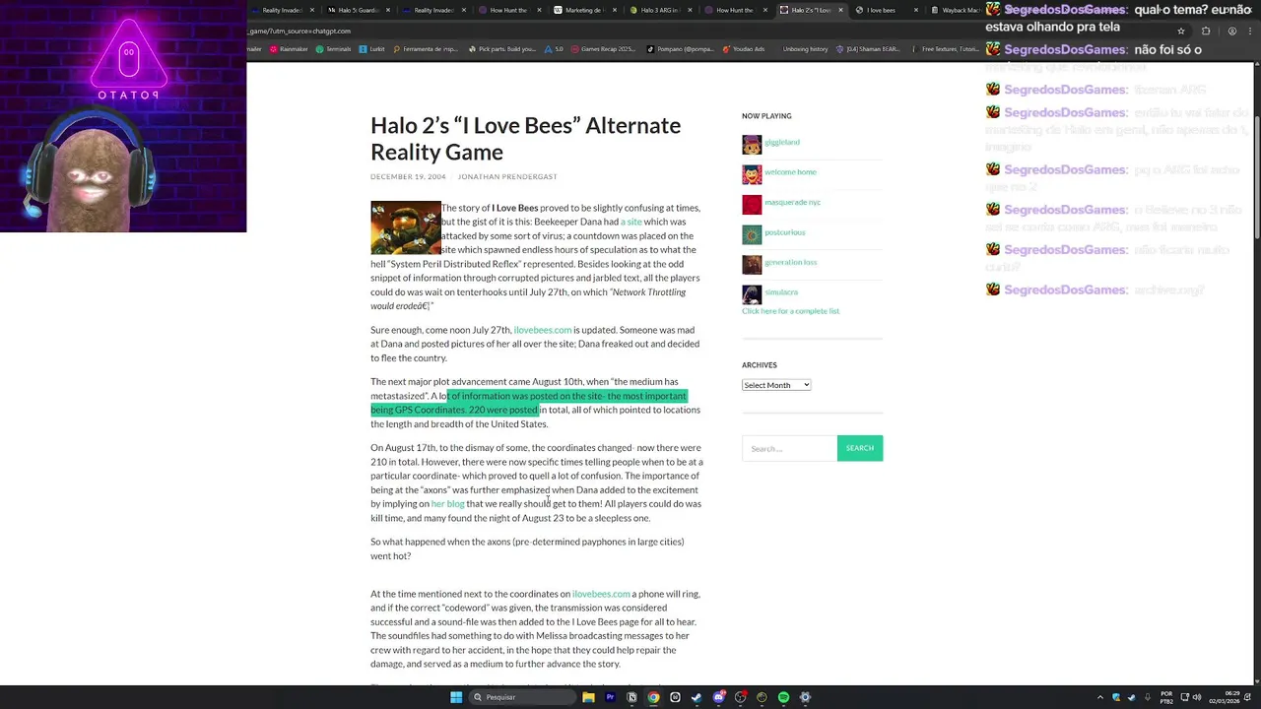Open the 'postcurious' link

[x=785, y=232]
